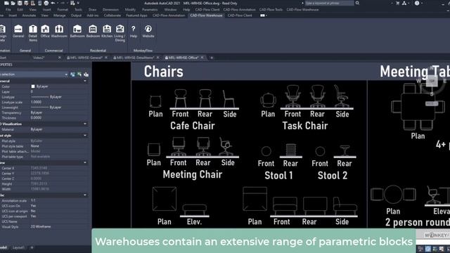Switch to the Layout1 tab
The width and height of the screenshot is (450, 253).
(x=19, y=247)
